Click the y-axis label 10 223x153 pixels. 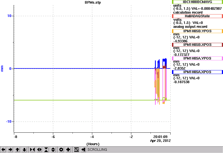pos(9,16)
